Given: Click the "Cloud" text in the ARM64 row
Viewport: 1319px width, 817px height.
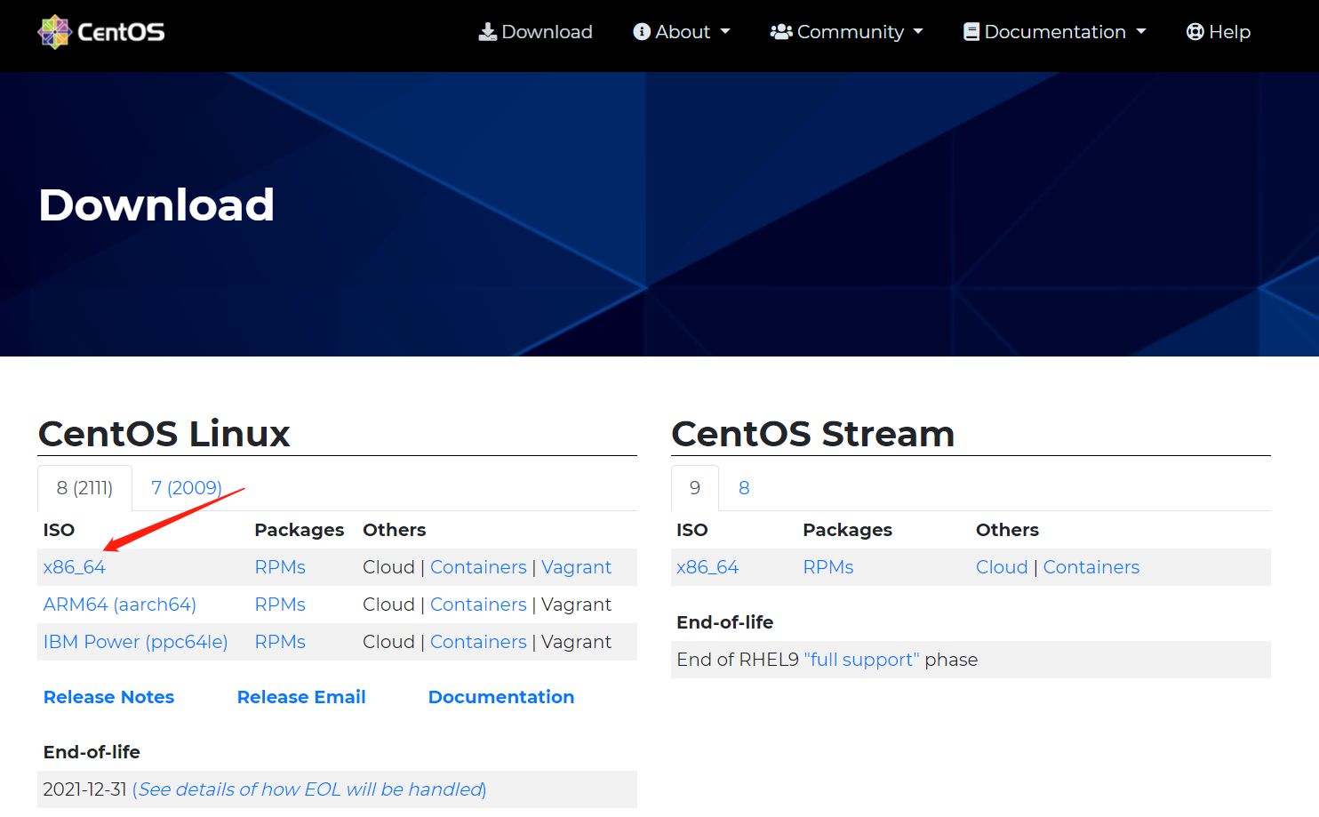Looking at the screenshot, I should coord(389,605).
